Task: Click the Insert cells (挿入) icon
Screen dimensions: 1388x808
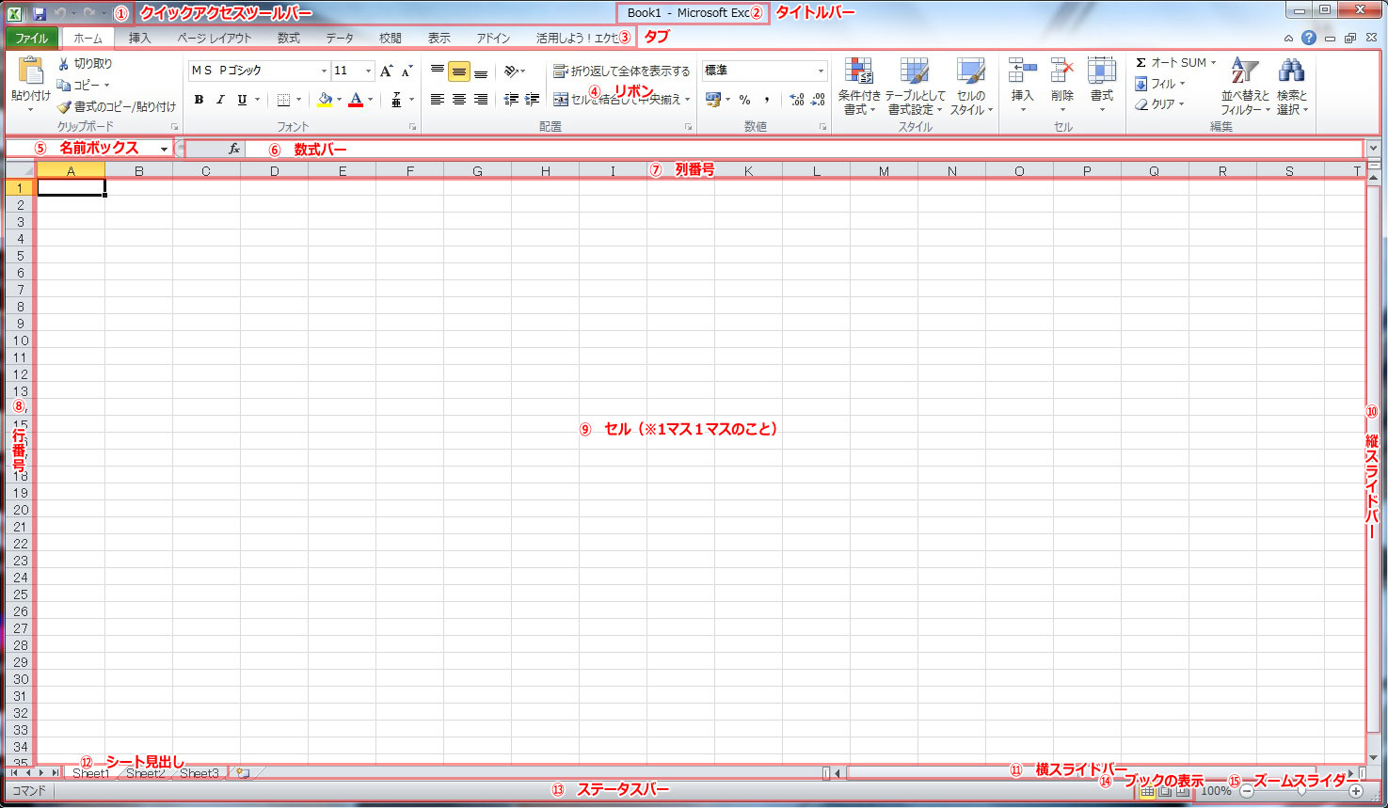Action: 1023,71
